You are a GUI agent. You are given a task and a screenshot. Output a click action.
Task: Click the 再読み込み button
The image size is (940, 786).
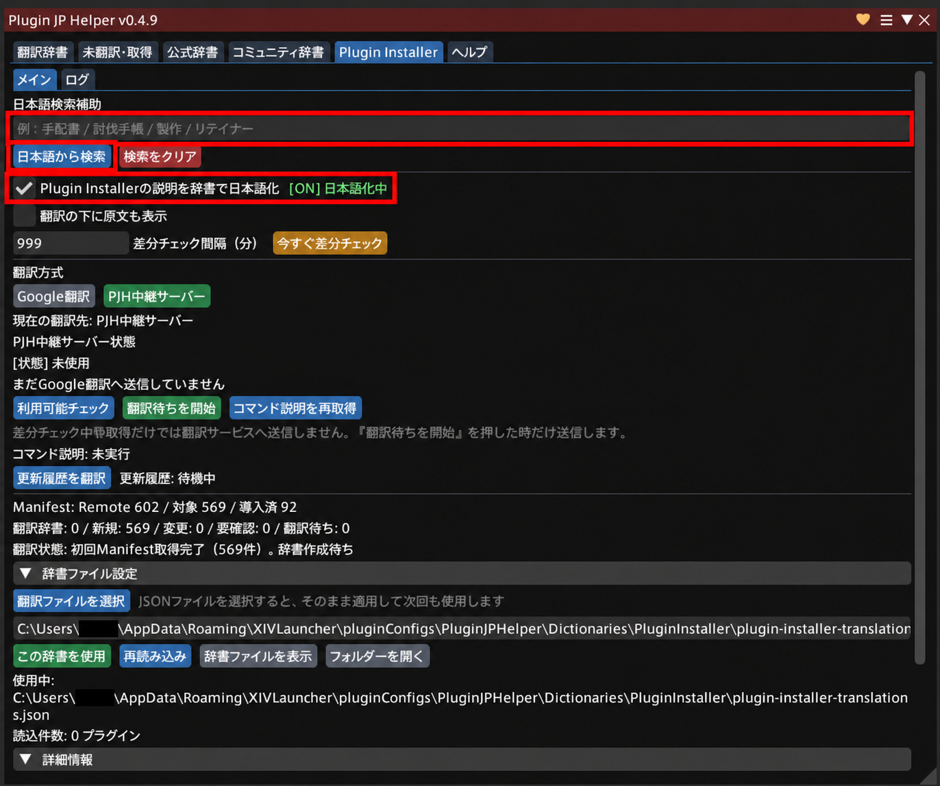point(156,656)
